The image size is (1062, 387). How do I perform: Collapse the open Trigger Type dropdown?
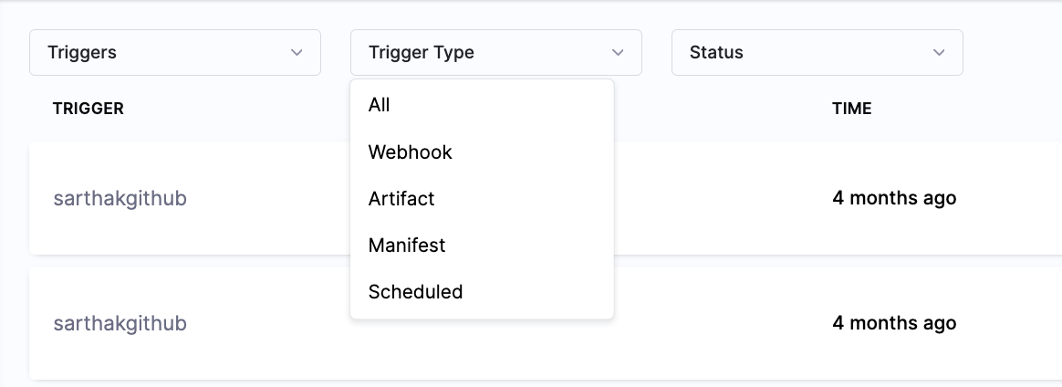[x=495, y=53]
